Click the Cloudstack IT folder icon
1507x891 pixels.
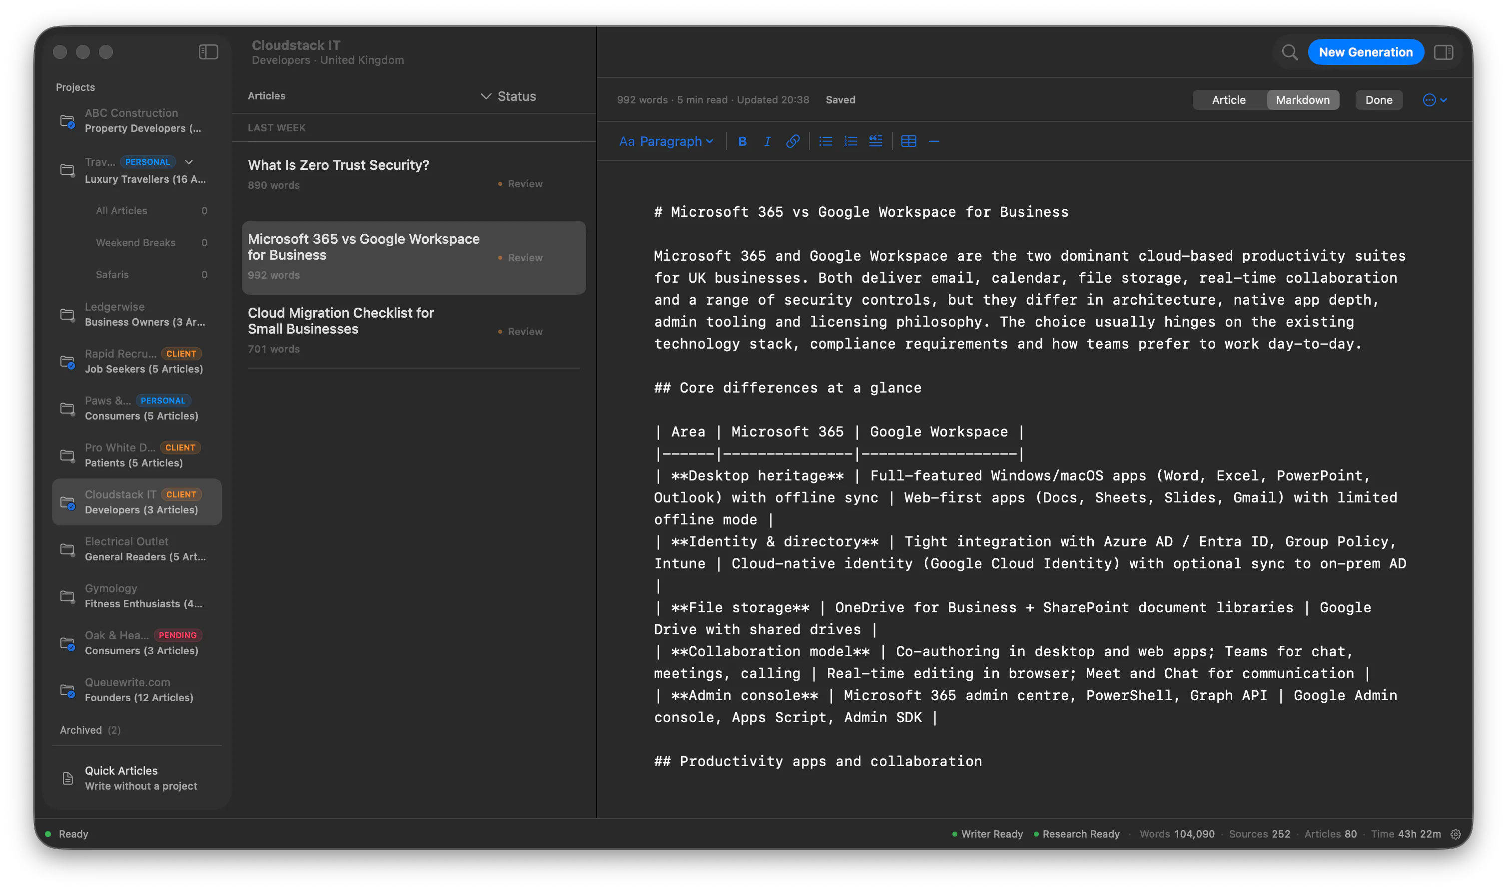coord(68,502)
